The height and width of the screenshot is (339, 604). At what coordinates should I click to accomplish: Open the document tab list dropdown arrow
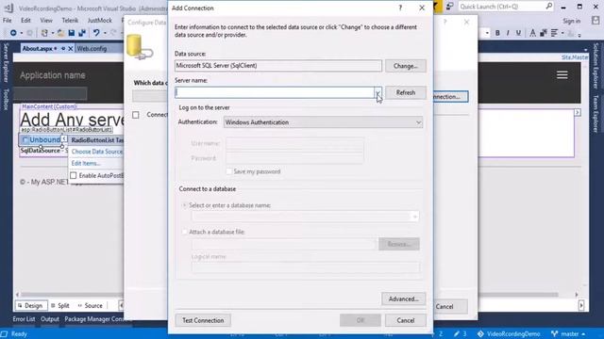point(586,49)
